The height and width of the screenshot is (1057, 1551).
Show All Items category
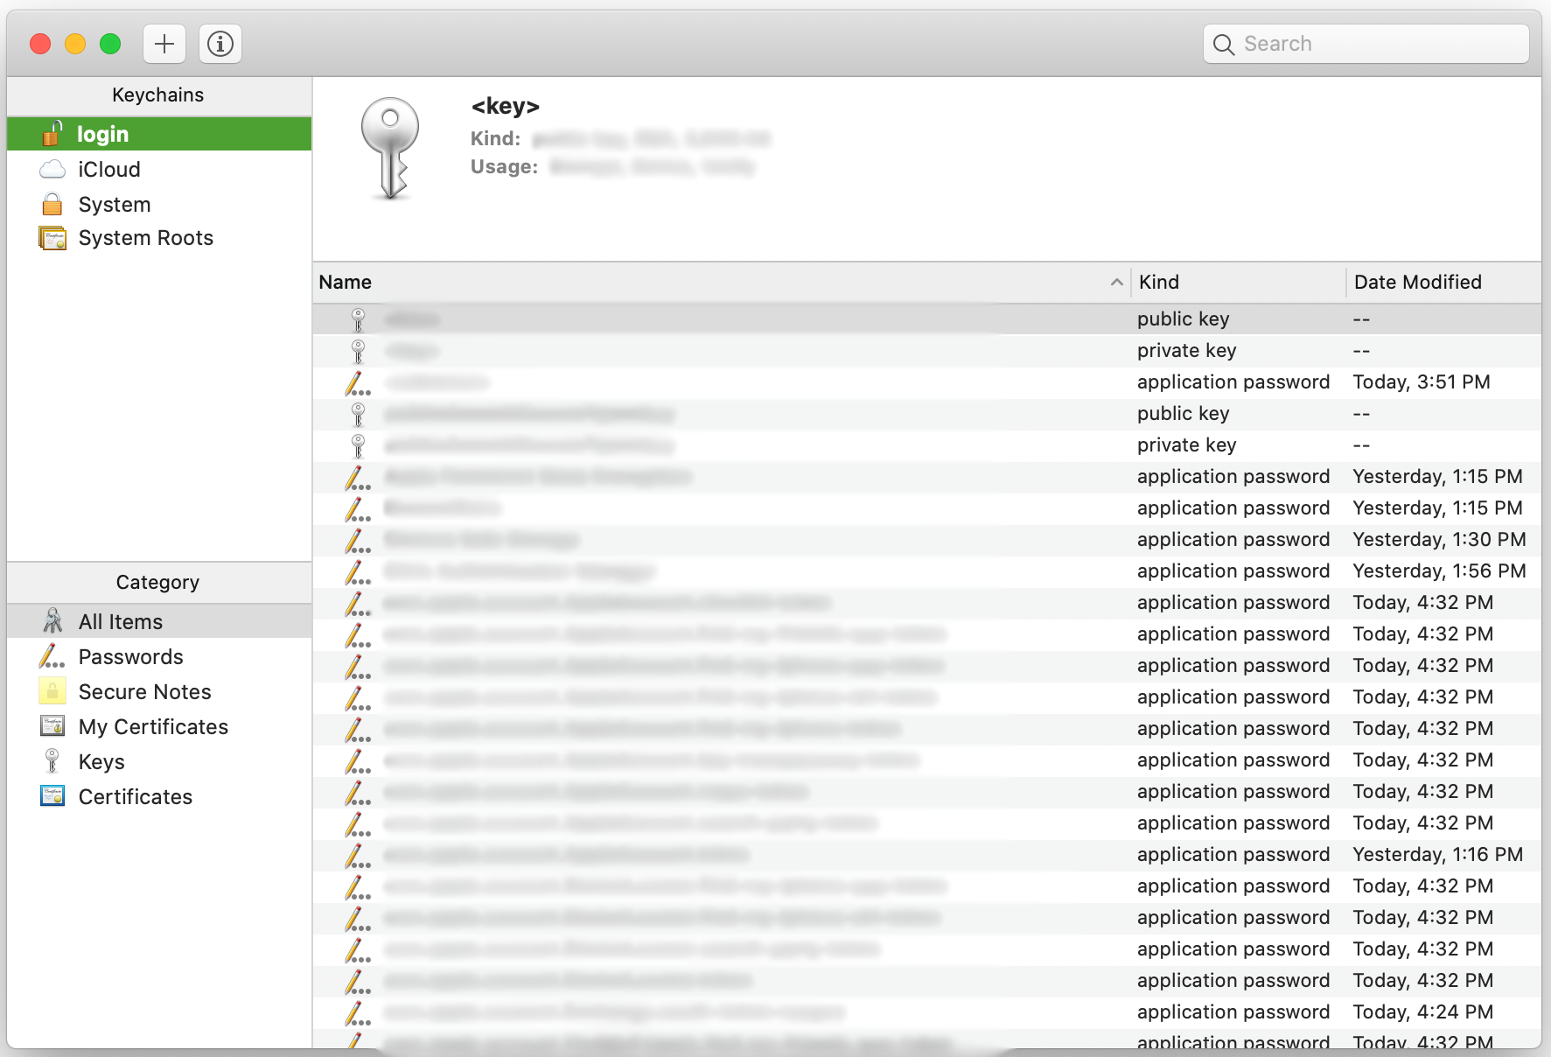[x=120, y=622]
